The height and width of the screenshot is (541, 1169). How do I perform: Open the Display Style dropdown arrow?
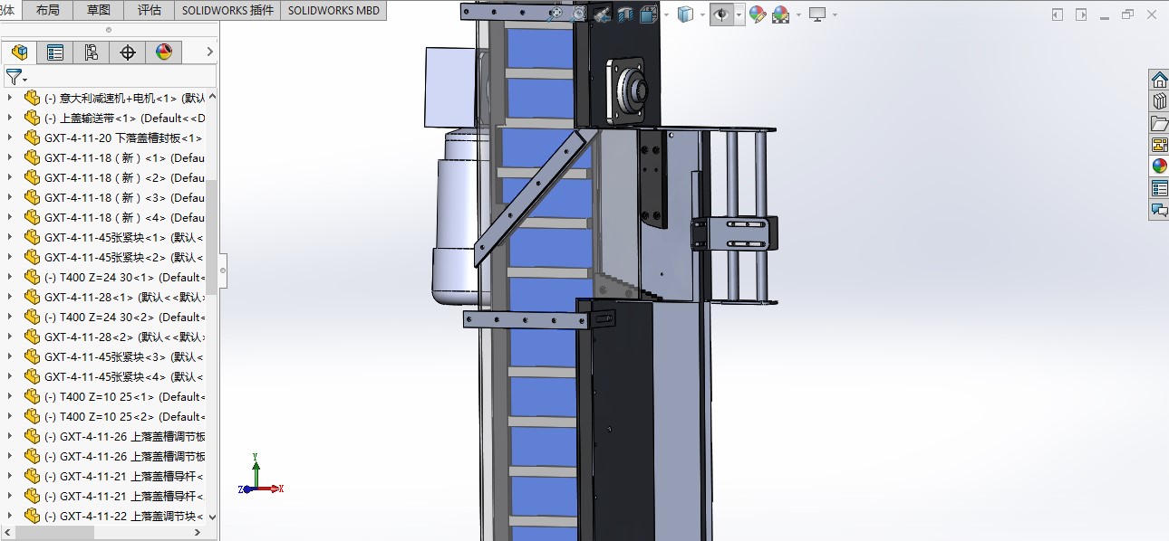(702, 14)
